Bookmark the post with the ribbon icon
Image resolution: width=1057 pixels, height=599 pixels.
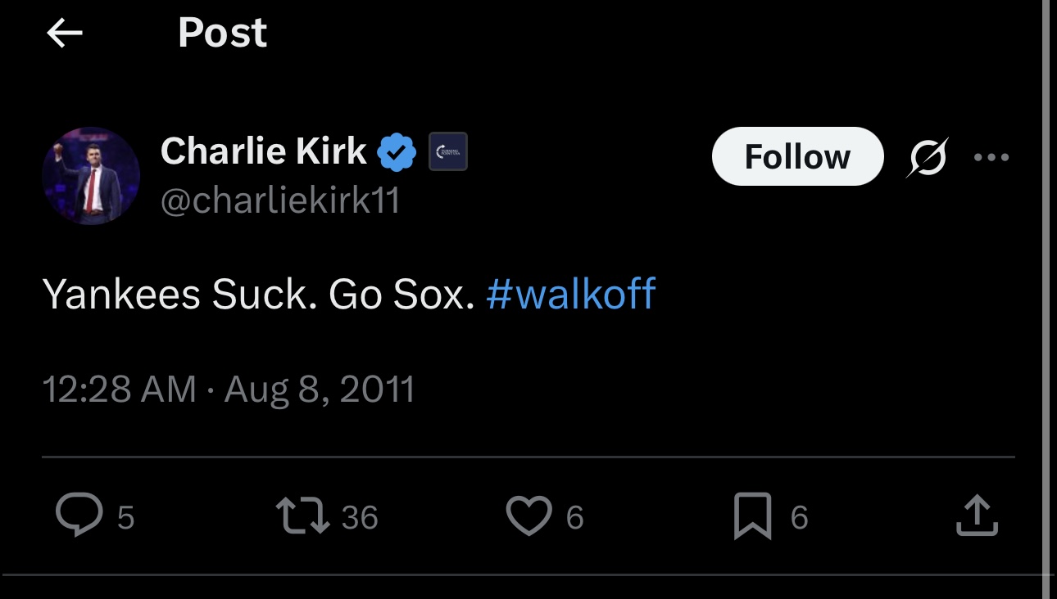click(x=752, y=516)
